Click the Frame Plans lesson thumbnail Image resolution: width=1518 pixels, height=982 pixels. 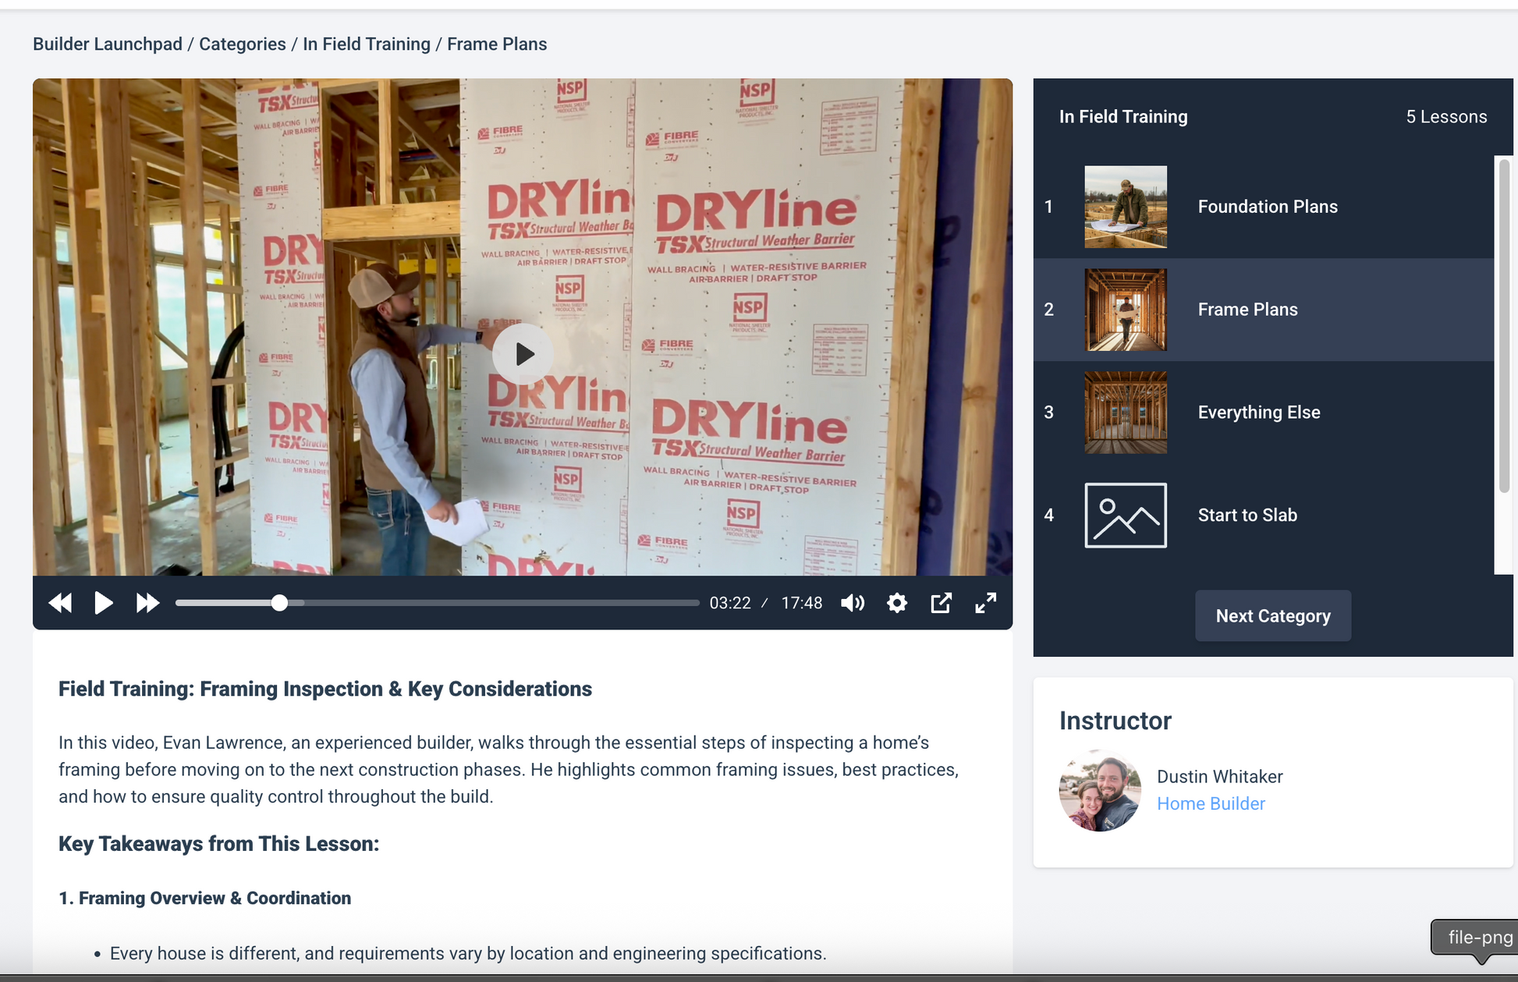click(x=1125, y=310)
